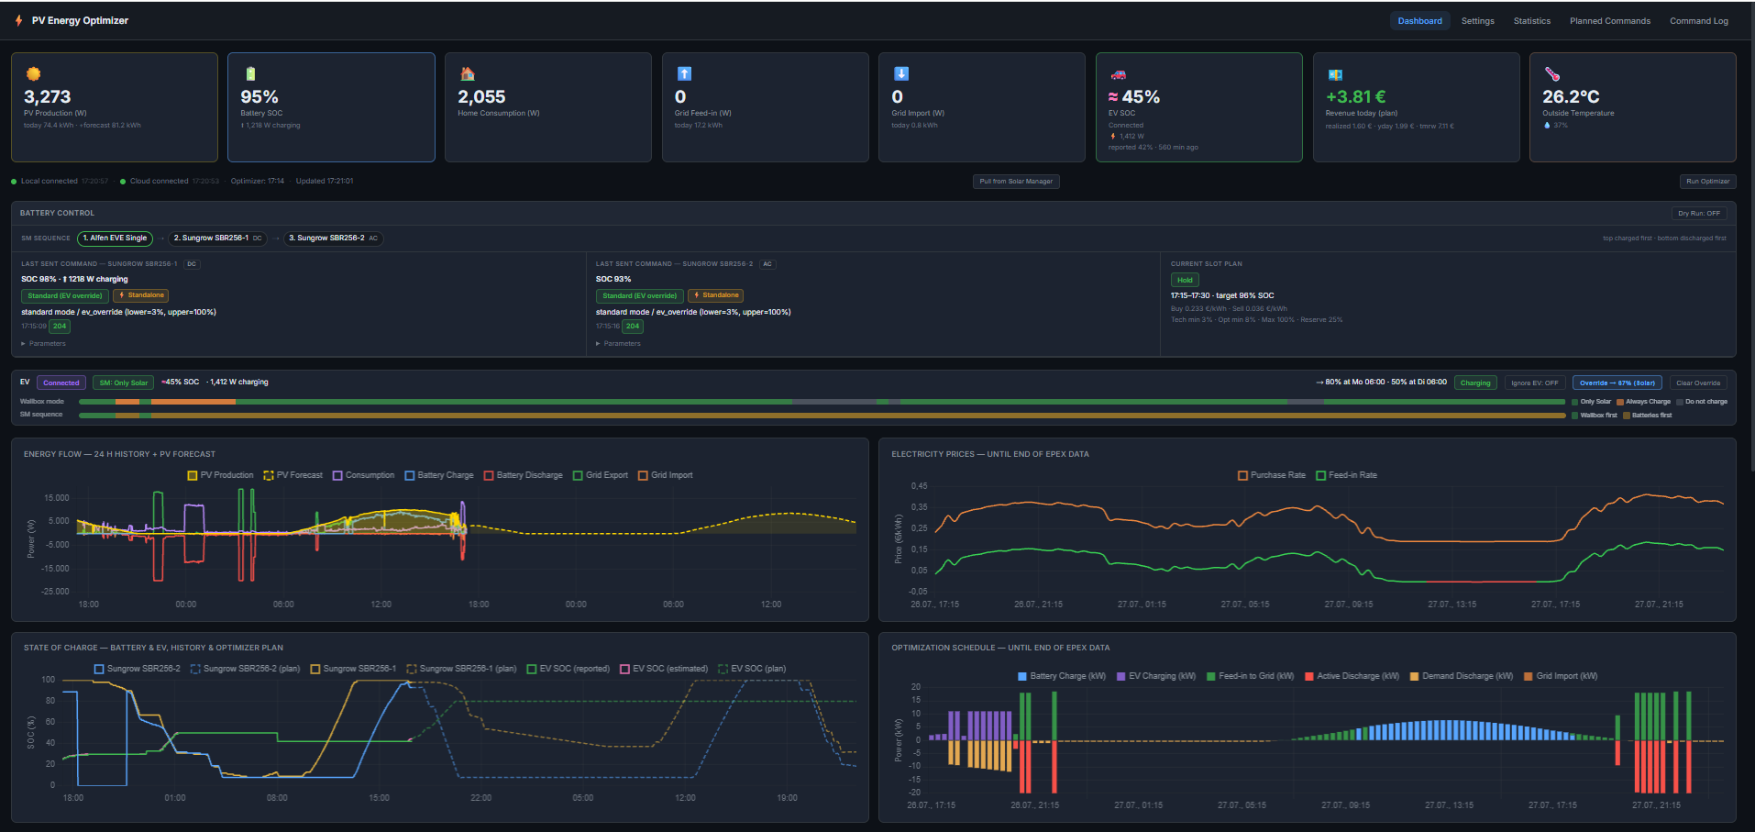The width and height of the screenshot is (1755, 832).
Task: Click the car icon on EV SOC card
Action: pyautogui.click(x=1118, y=74)
